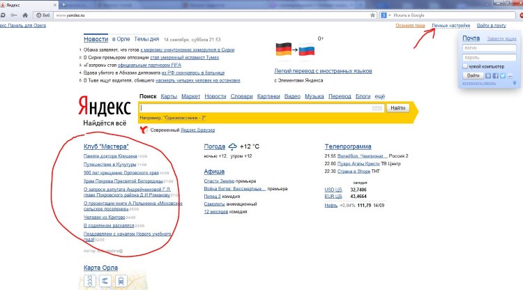
Task: Close the Яндекс browser tab
Action: tap(55, 5)
